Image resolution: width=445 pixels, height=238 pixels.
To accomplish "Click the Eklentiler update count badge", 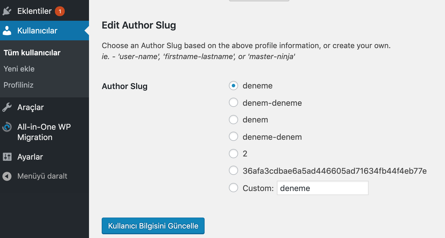I will (60, 11).
